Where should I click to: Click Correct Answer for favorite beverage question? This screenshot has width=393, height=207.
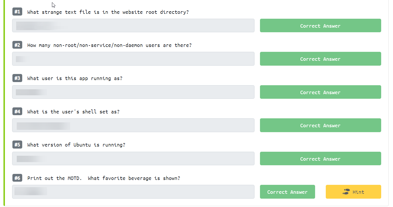point(287,192)
